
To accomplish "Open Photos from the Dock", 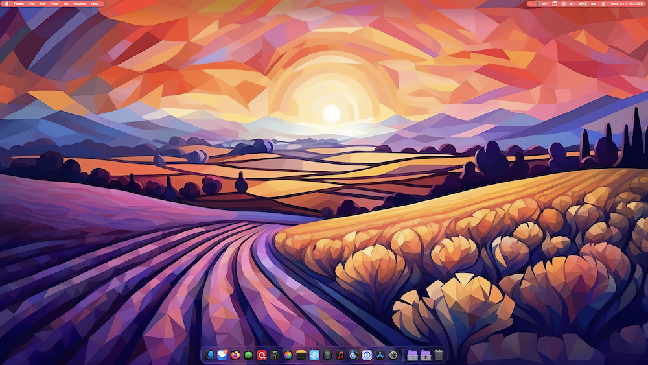I will pos(288,355).
